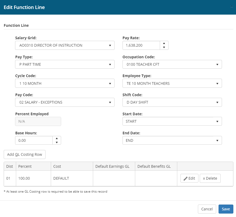
Task: Cancel editing the function line
Action: click(207, 209)
